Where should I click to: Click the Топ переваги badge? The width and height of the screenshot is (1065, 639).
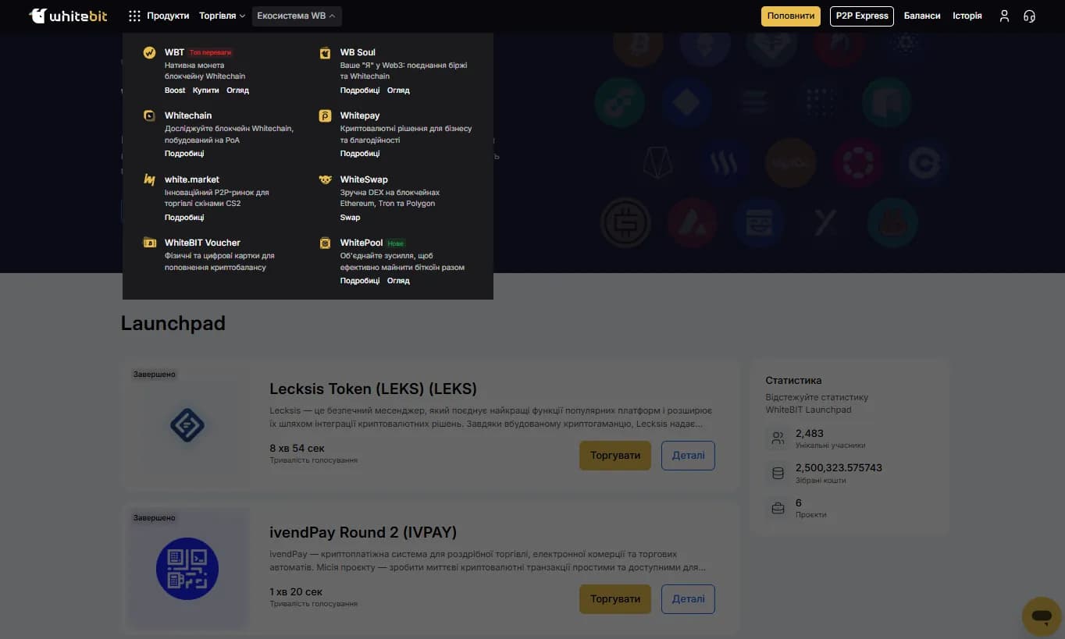pyautogui.click(x=211, y=53)
